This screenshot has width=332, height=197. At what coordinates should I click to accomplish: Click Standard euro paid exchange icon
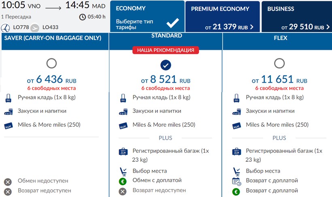[123, 181]
